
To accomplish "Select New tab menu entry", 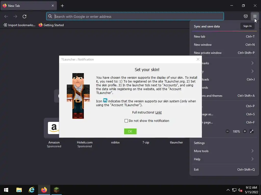I will pos(224,37).
